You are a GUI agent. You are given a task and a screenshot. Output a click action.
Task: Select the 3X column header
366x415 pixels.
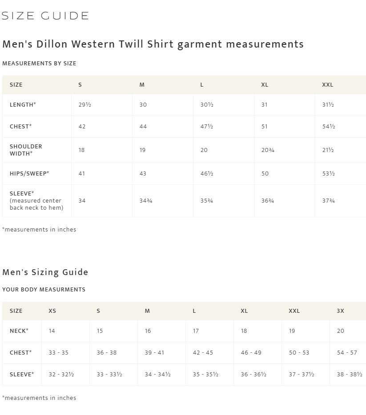[340, 311]
